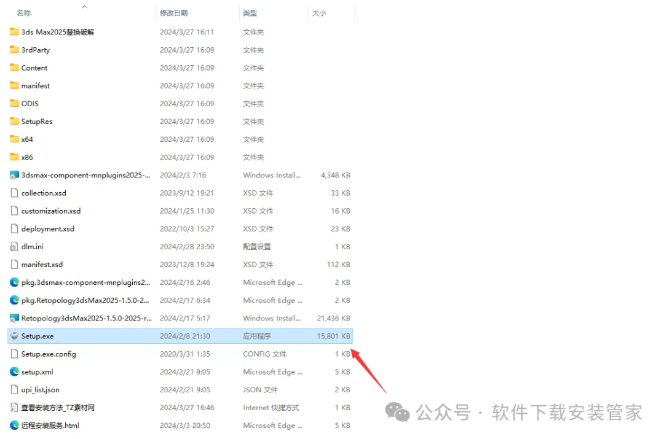664x439 pixels.
Task: Select the file name "setup.xml"
Action: click(x=38, y=371)
